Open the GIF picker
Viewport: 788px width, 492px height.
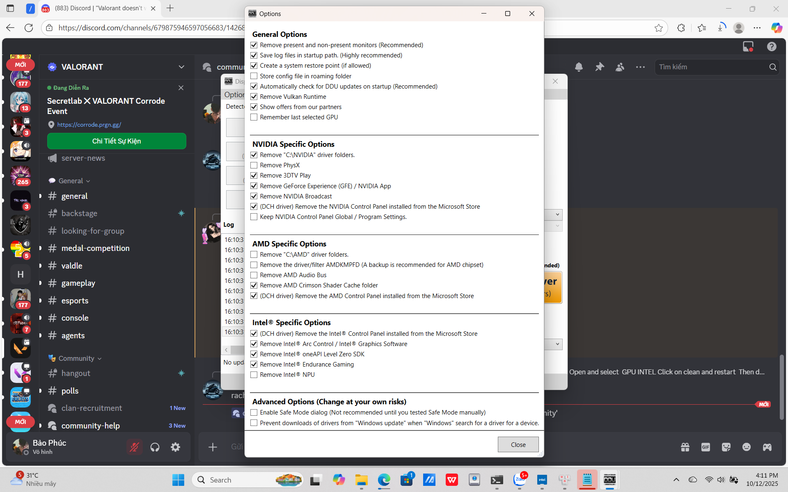pyautogui.click(x=706, y=447)
